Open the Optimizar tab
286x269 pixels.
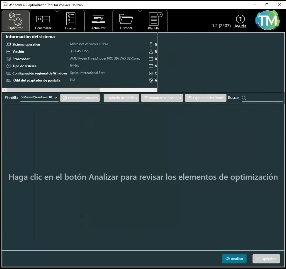(x=16, y=21)
